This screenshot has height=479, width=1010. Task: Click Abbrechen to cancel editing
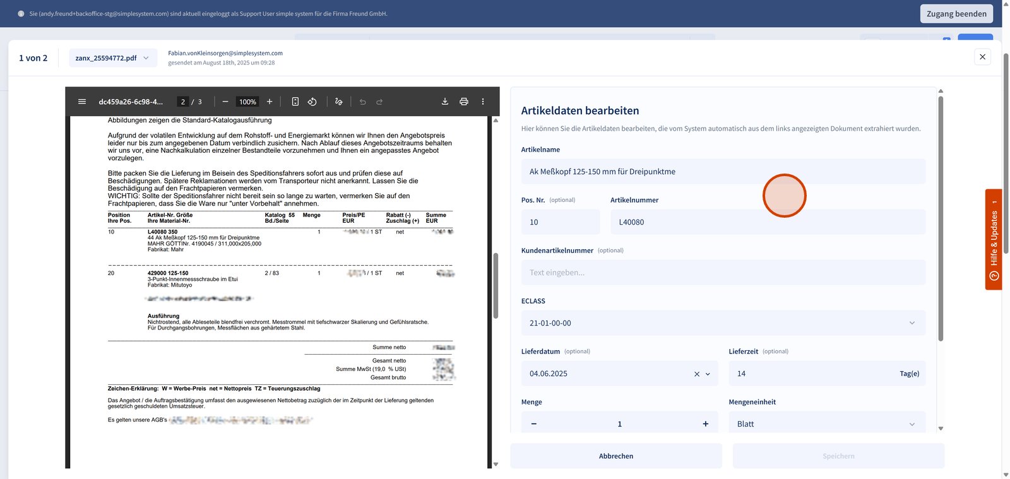click(615, 456)
